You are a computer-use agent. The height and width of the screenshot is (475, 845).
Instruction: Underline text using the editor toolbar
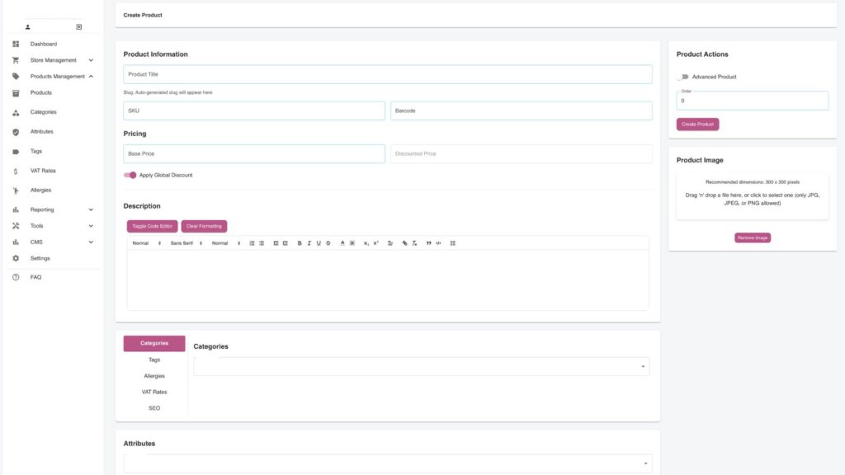pos(318,242)
